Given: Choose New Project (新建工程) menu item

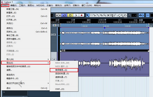Looking at the screenshot, I should tap(26, 9).
